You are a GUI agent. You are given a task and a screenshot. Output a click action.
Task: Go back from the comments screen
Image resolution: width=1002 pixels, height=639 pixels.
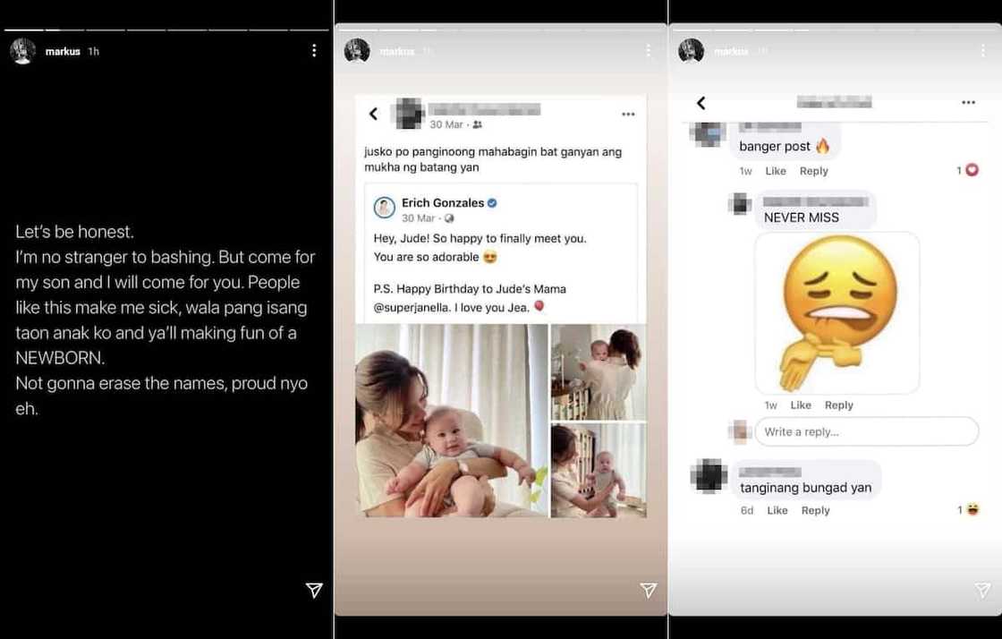(x=701, y=103)
